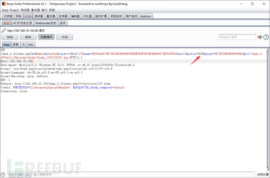Select the 截断 intercept sub-tab
270x178 pixels.
click(x=7, y=23)
